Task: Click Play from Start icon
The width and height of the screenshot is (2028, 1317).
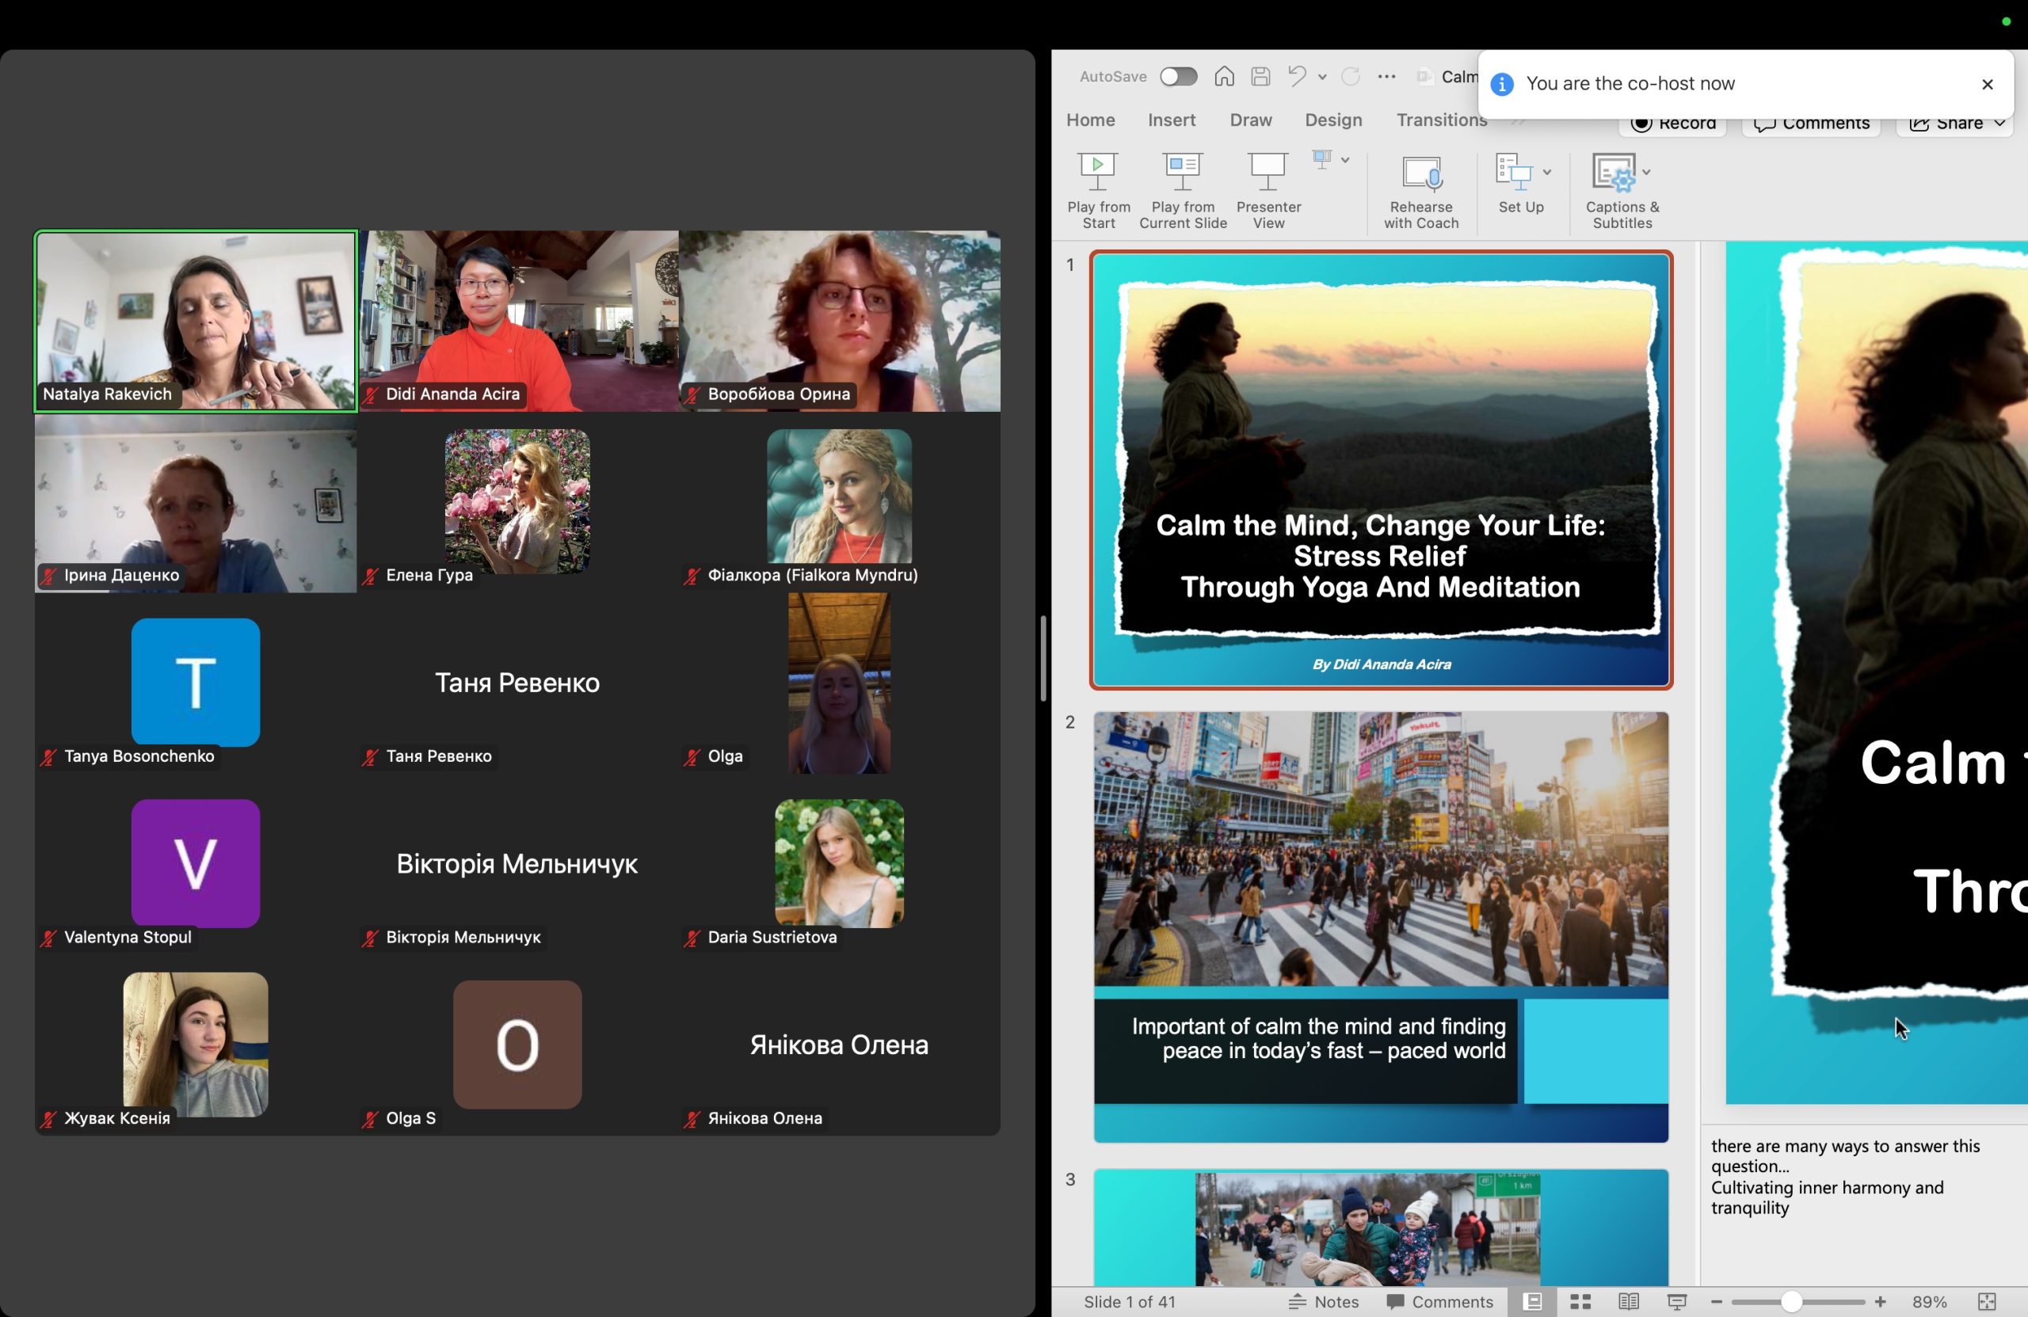Action: pos(1097,171)
